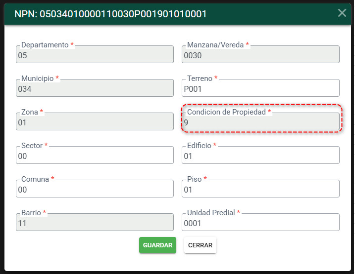Click the Municipio field showing 034
Image resolution: width=355 pixels, height=274 pixels.
[x=95, y=88]
